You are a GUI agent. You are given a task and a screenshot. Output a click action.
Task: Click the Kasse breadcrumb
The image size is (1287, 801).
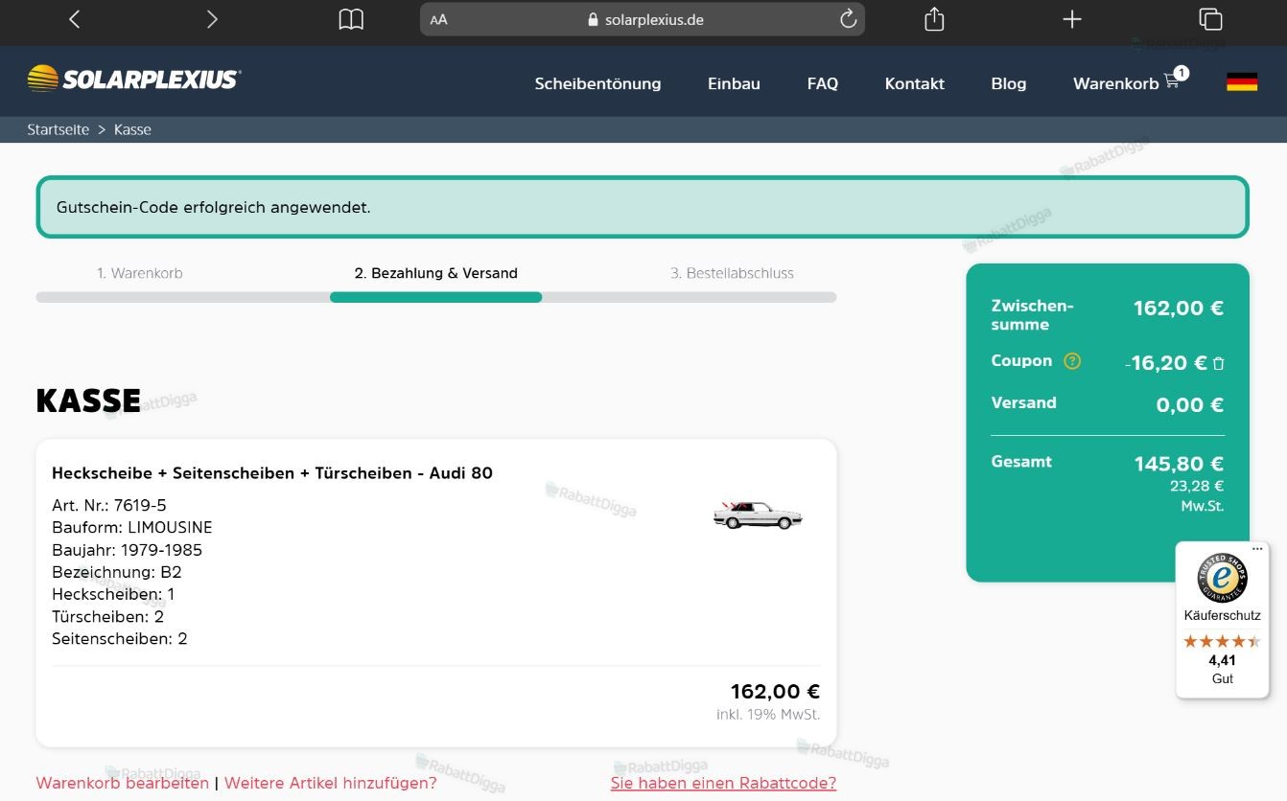point(132,129)
